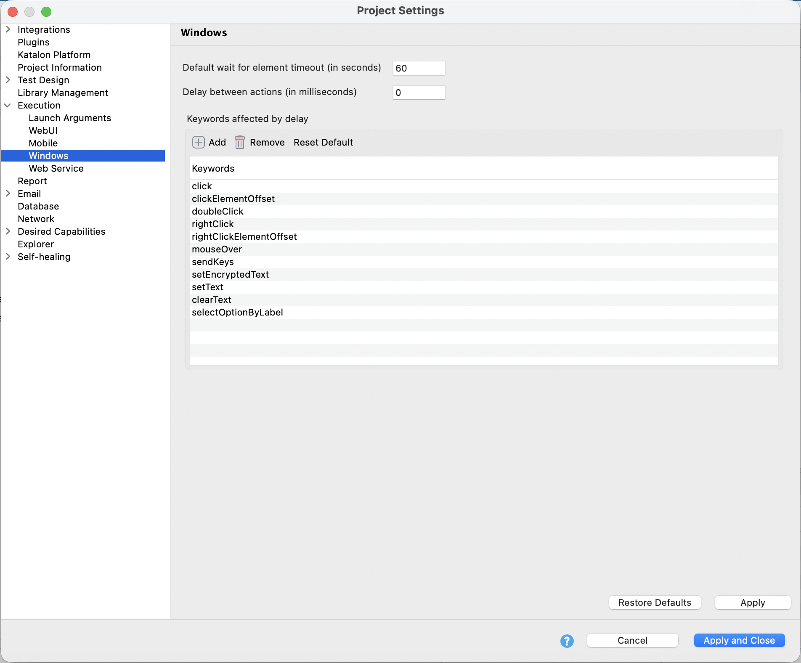Viewport: 801px width, 663px height.
Task: Select the delay between actions field
Action: click(x=418, y=93)
